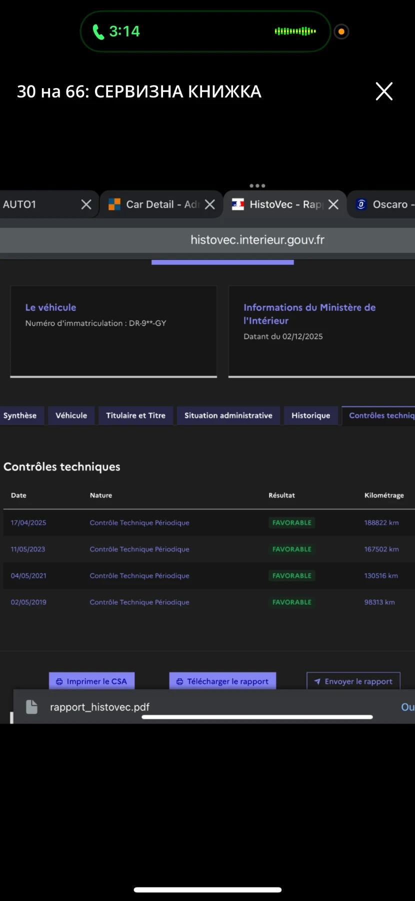415x901 pixels.
Task: Tap the histovec.interieur.gouv.fr address bar
Action: (x=257, y=240)
